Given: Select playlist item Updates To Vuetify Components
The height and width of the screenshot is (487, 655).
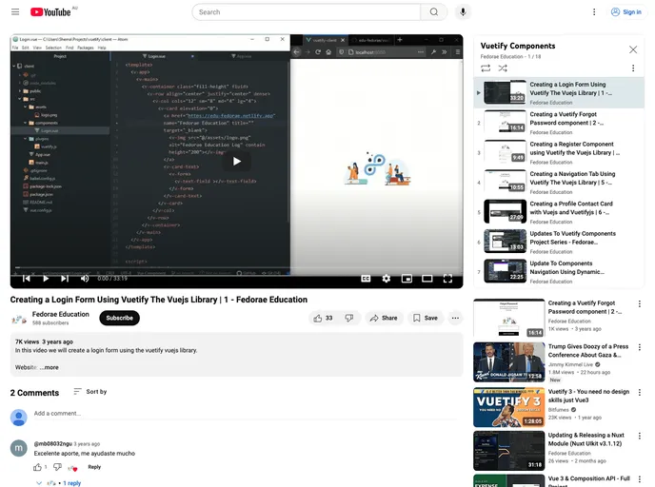Looking at the screenshot, I should click(x=559, y=242).
